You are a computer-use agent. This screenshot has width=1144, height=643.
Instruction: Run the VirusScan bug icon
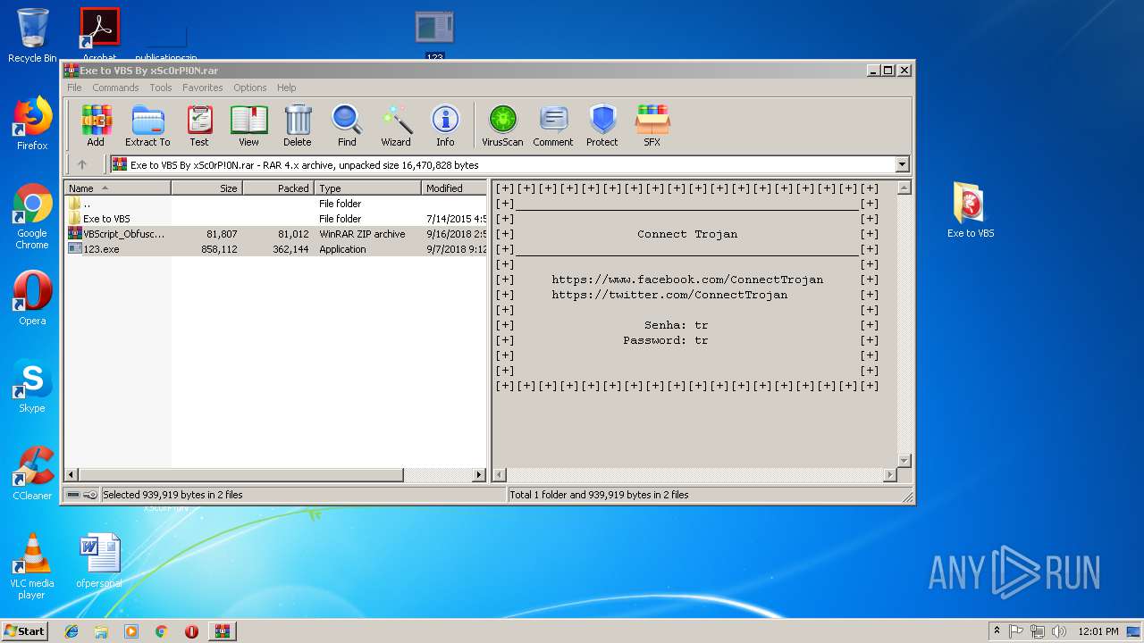point(502,125)
